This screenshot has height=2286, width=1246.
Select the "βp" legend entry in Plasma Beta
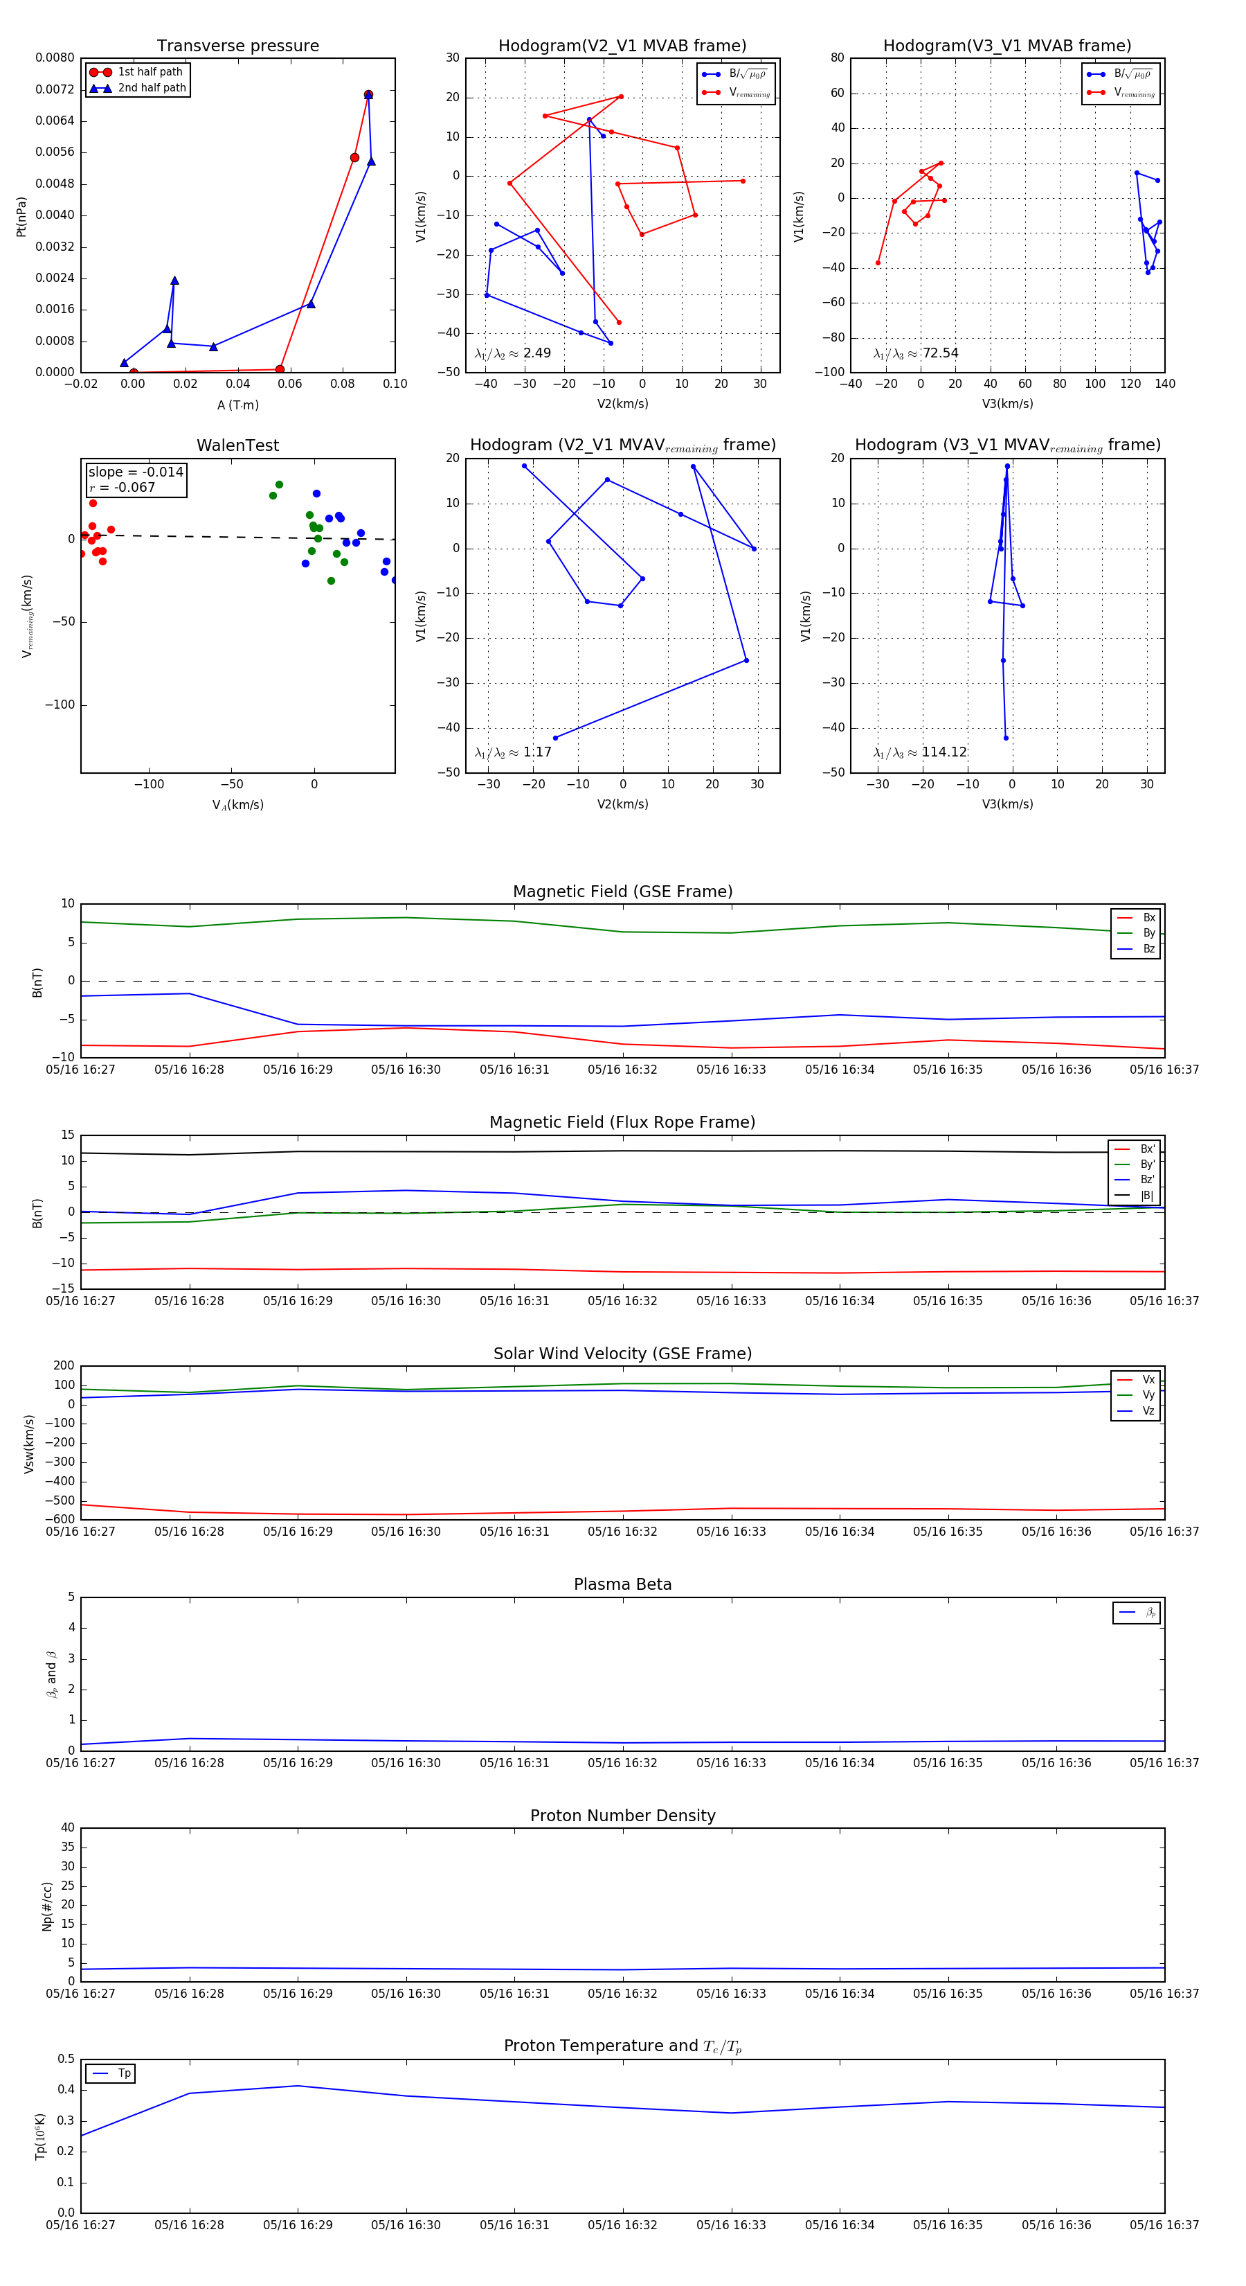(x=1137, y=1613)
